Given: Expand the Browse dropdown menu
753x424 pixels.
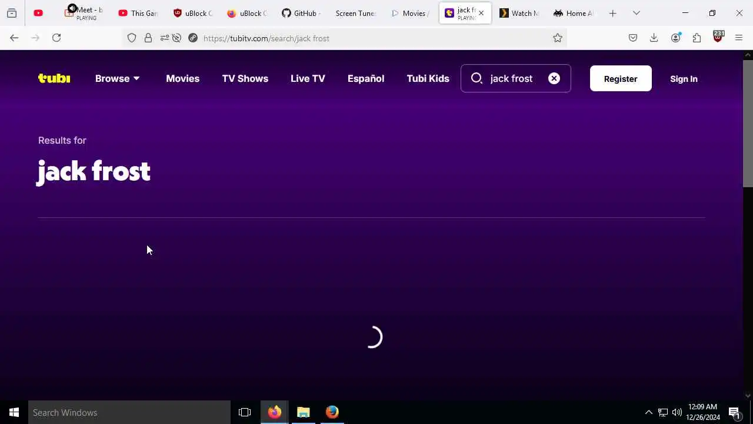Looking at the screenshot, I should (117, 78).
